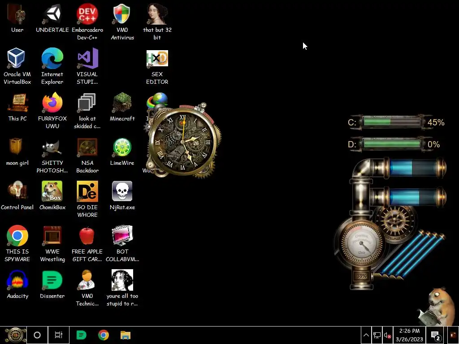Image resolution: width=459 pixels, height=344 pixels.
Task: Open the This PC desktop icon
Action: [17, 107]
